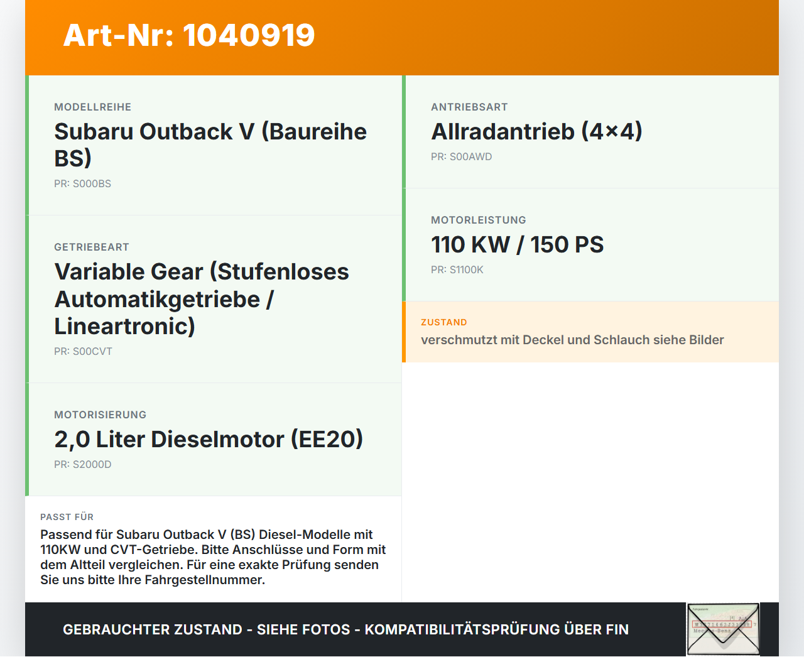804x657 pixels.
Task: Click the GETRIEBEART label
Action: [x=92, y=247]
